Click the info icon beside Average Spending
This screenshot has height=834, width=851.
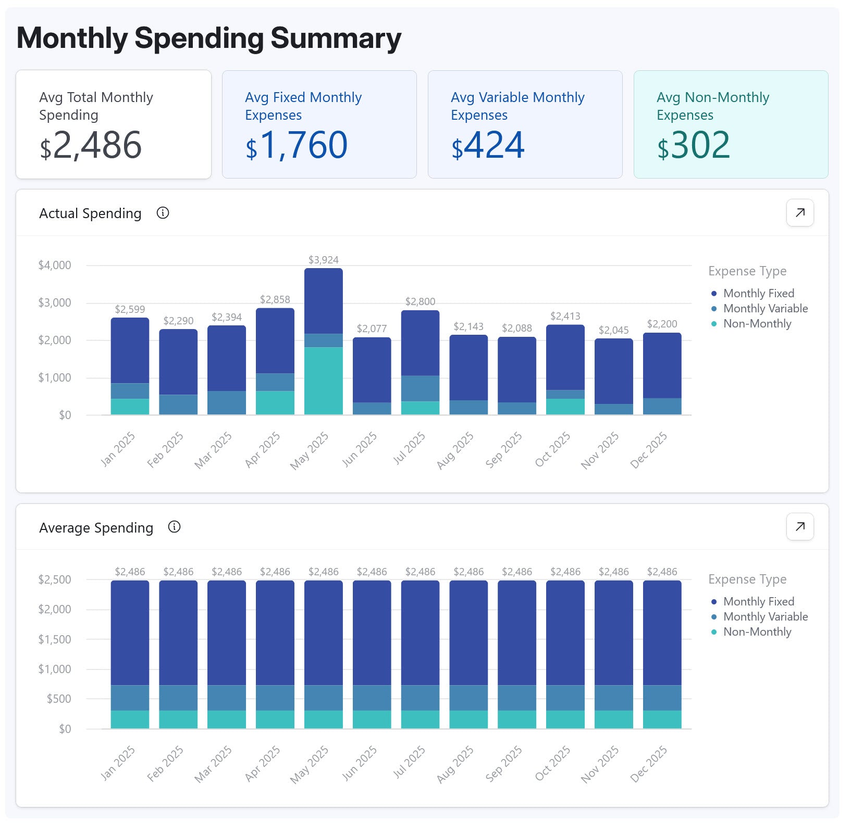(x=174, y=527)
